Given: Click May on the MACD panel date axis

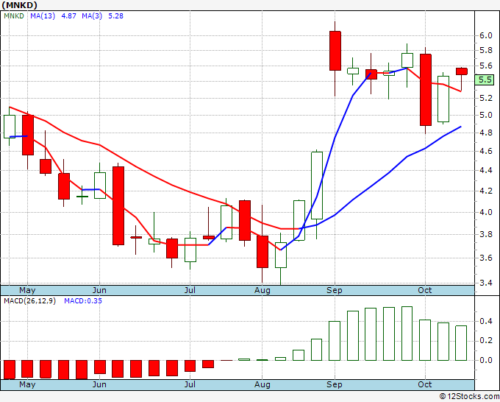Looking at the screenshot, I should [27, 385].
